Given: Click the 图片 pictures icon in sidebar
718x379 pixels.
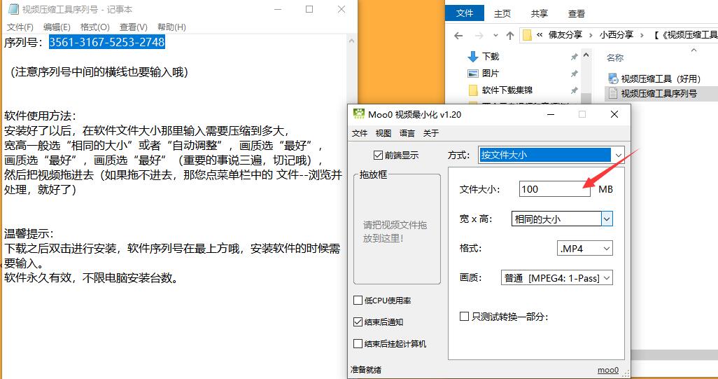Looking at the screenshot, I should point(473,74).
